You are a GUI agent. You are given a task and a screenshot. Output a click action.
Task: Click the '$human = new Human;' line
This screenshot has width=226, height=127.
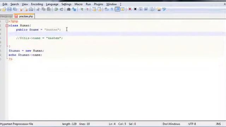[x=26, y=51]
